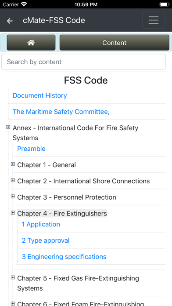
Task: Expand Chapter 2 plus icon
Action: [x=13, y=180]
